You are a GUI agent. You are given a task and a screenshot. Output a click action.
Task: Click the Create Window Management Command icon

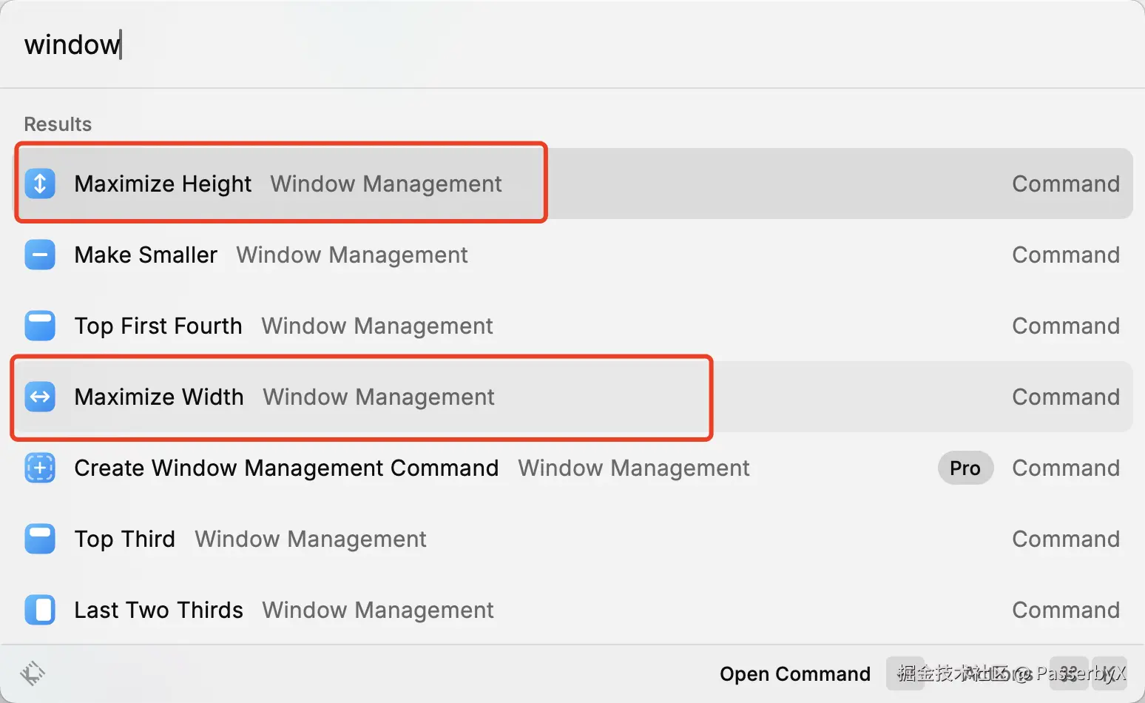[x=40, y=468]
